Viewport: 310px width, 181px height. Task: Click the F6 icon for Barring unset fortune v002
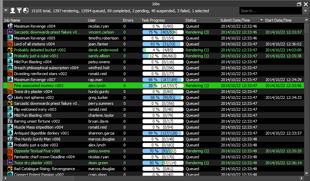(10, 121)
